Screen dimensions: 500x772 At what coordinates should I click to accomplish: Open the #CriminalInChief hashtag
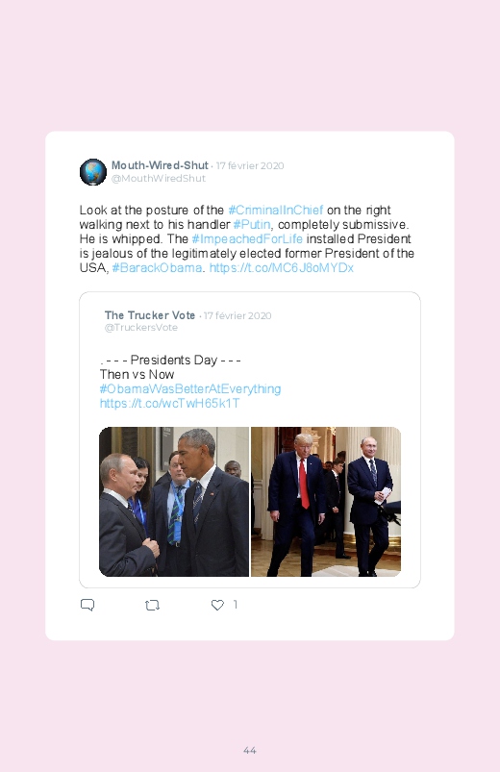[x=276, y=211]
